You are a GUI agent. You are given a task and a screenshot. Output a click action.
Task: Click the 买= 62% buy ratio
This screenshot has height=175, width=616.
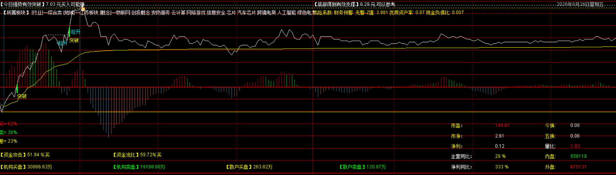8,124
